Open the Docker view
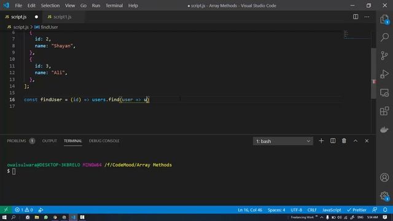 tap(384, 130)
